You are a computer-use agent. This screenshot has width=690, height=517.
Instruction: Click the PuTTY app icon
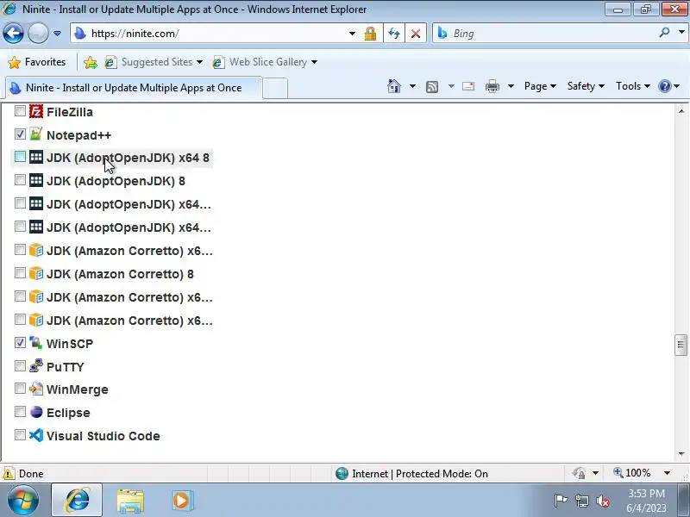36,365
